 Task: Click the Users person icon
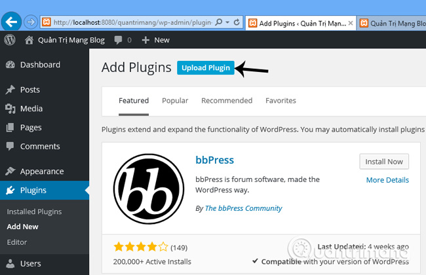click(10, 264)
